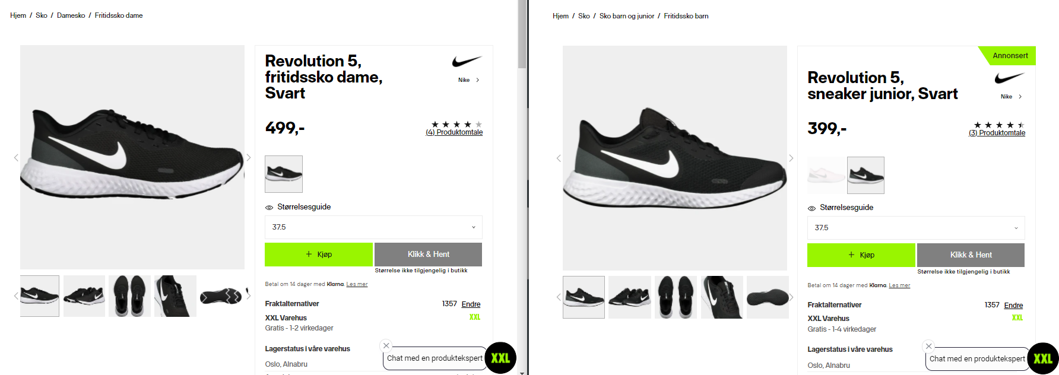The height and width of the screenshot is (375, 1059).
Task: Open the XXL chat bubble on the left page
Action: pyautogui.click(x=500, y=358)
